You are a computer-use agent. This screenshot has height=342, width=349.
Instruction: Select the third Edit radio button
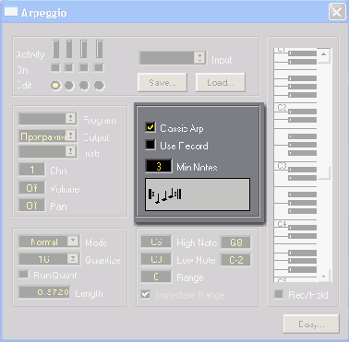pos(84,86)
